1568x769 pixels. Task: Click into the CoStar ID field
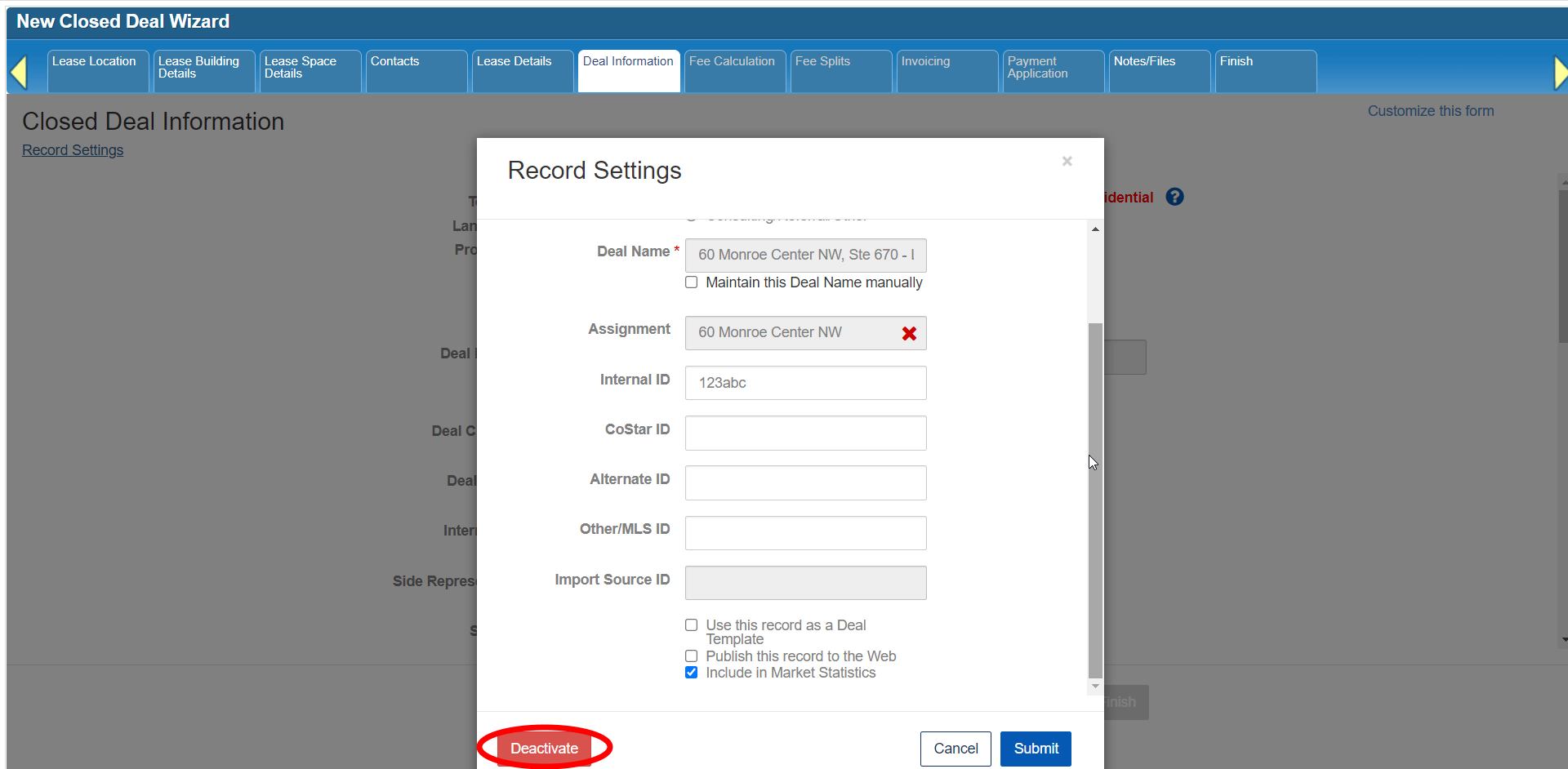805,433
